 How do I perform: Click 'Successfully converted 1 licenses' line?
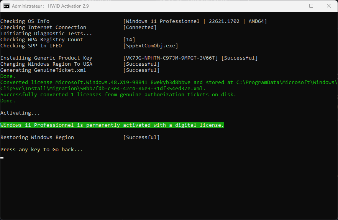[118, 95]
